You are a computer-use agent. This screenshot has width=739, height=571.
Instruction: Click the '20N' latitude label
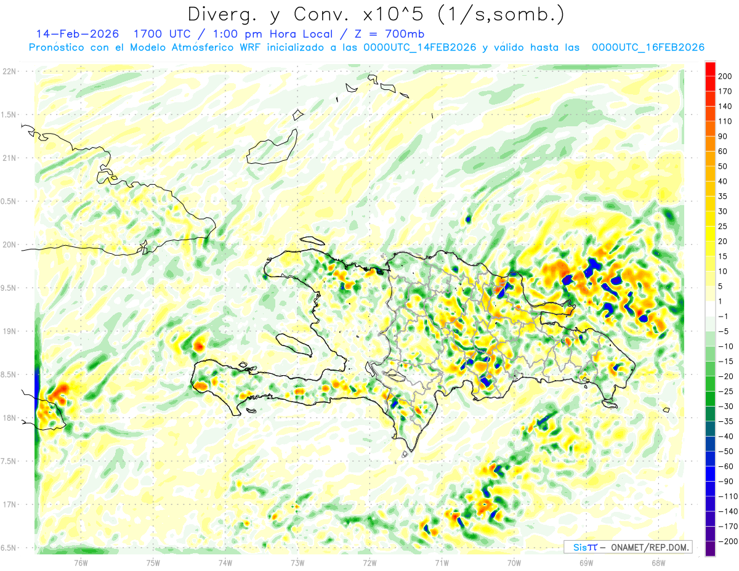point(9,245)
